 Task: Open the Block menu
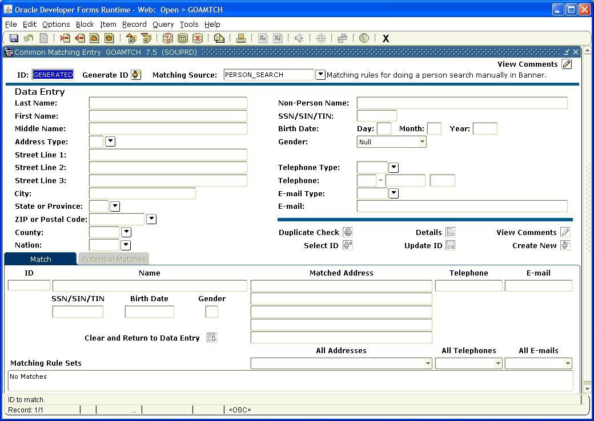85,24
